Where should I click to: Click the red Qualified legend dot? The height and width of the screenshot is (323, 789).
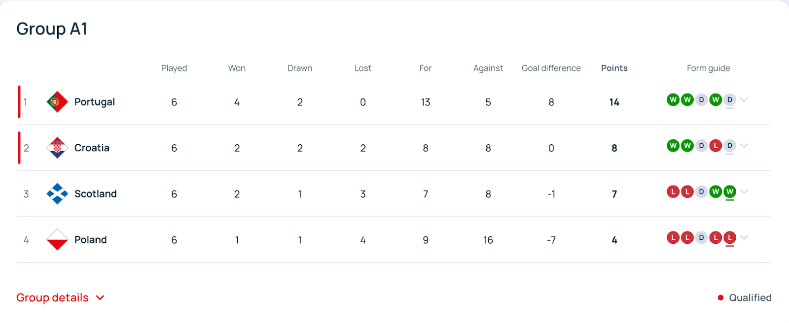720,298
